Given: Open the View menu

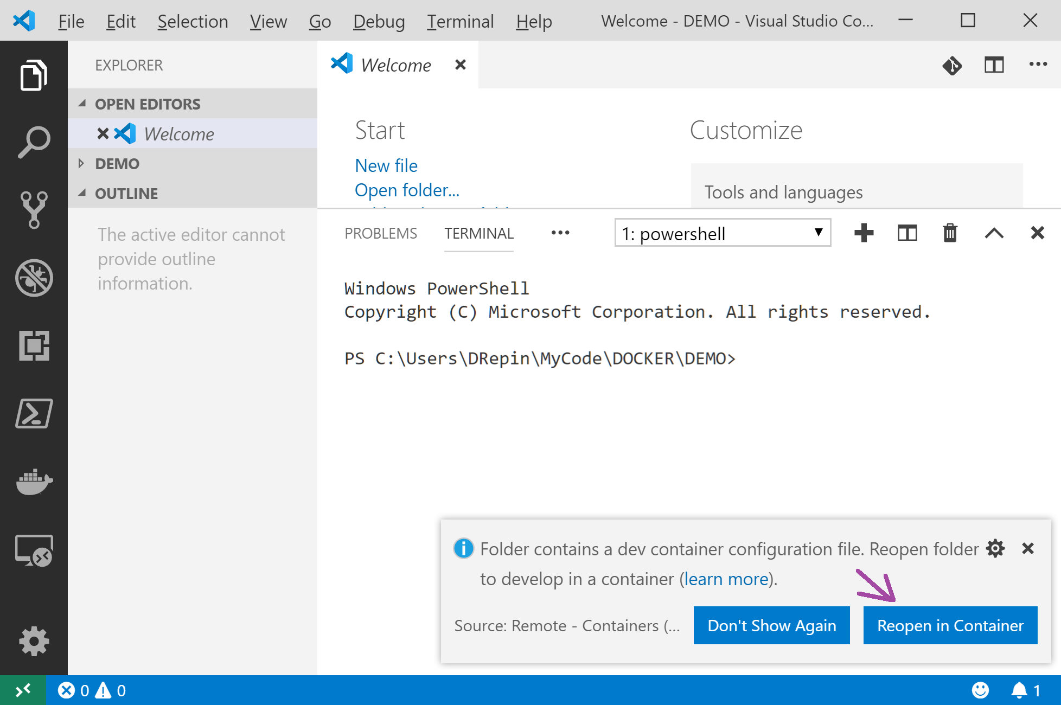Looking at the screenshot, I should (x=268, y=21).
